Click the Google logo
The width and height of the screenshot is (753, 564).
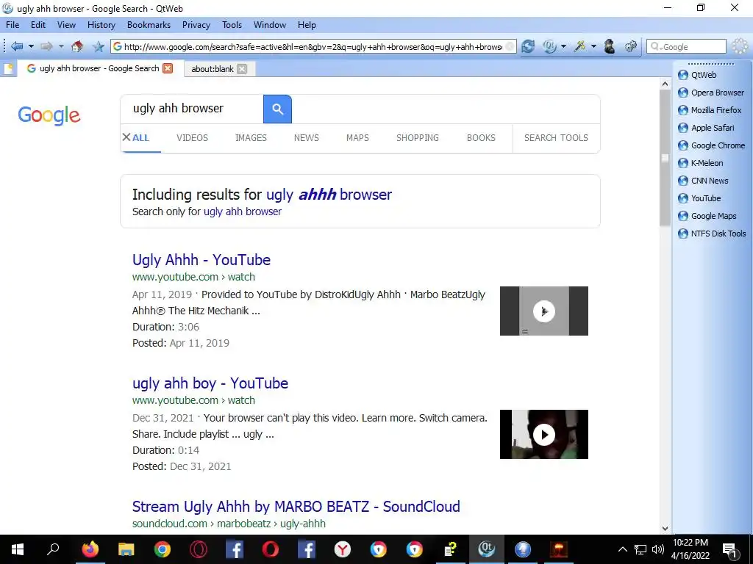[49, 115]
